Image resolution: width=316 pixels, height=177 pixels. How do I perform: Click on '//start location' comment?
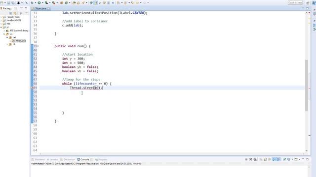click(78, 55)
